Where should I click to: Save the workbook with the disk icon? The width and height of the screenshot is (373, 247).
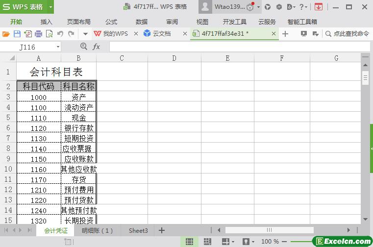point(17,34)
